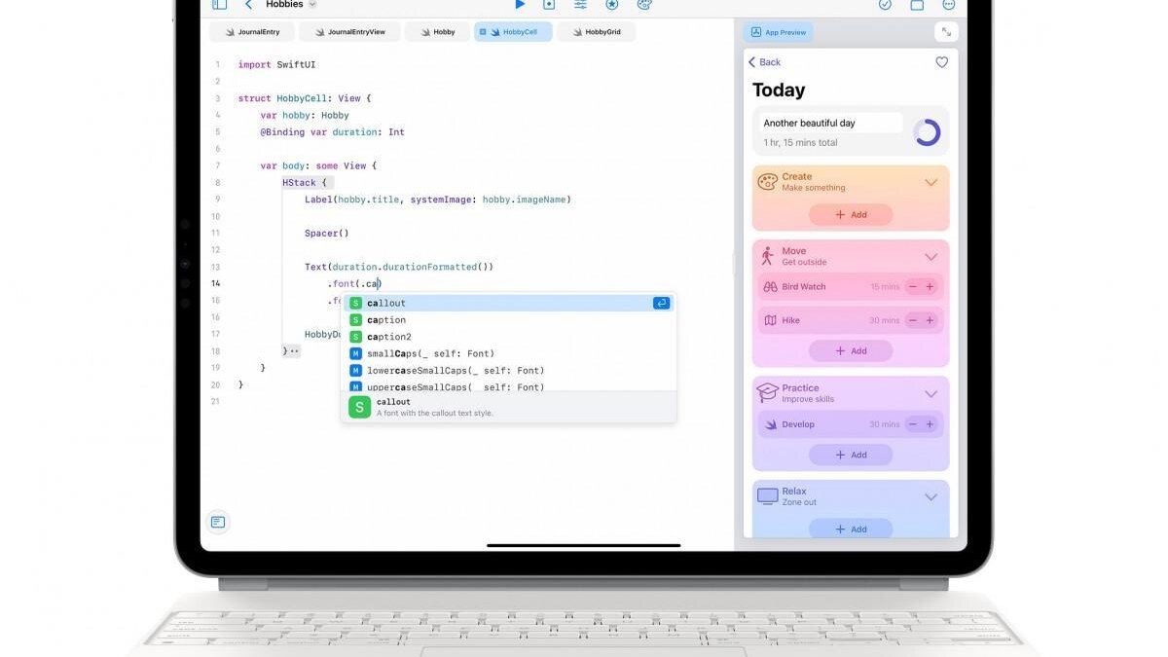Go Back in the app preview
The width and height of the screenshot is (1168, 657).
764,62
